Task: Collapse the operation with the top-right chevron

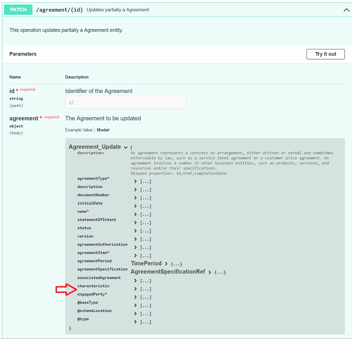Action: 346,10
